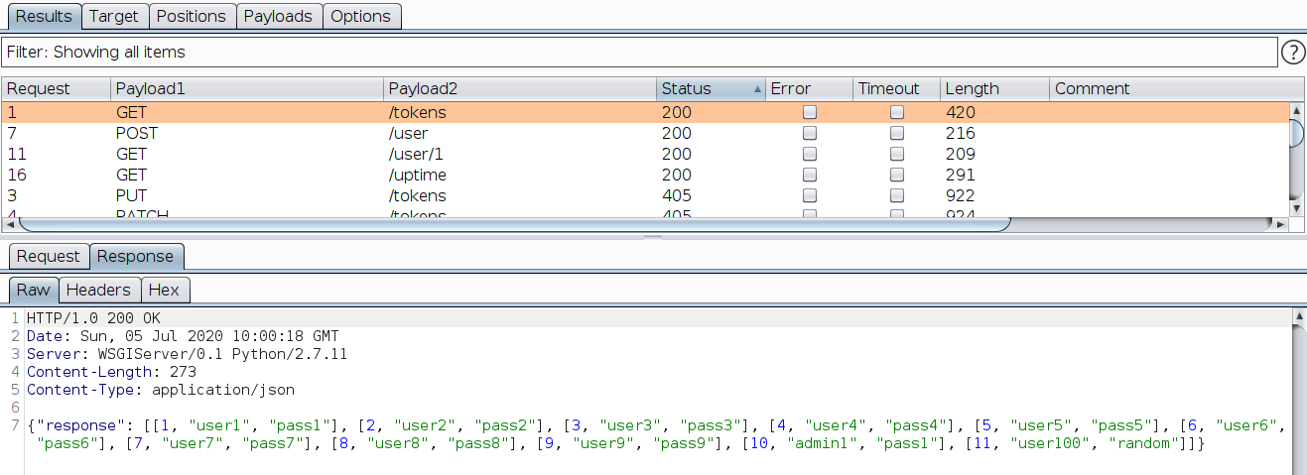Toggle Timeout checkbox for request 16
Viewport: 1307px width, 475px height.
[x=897, y=175]
